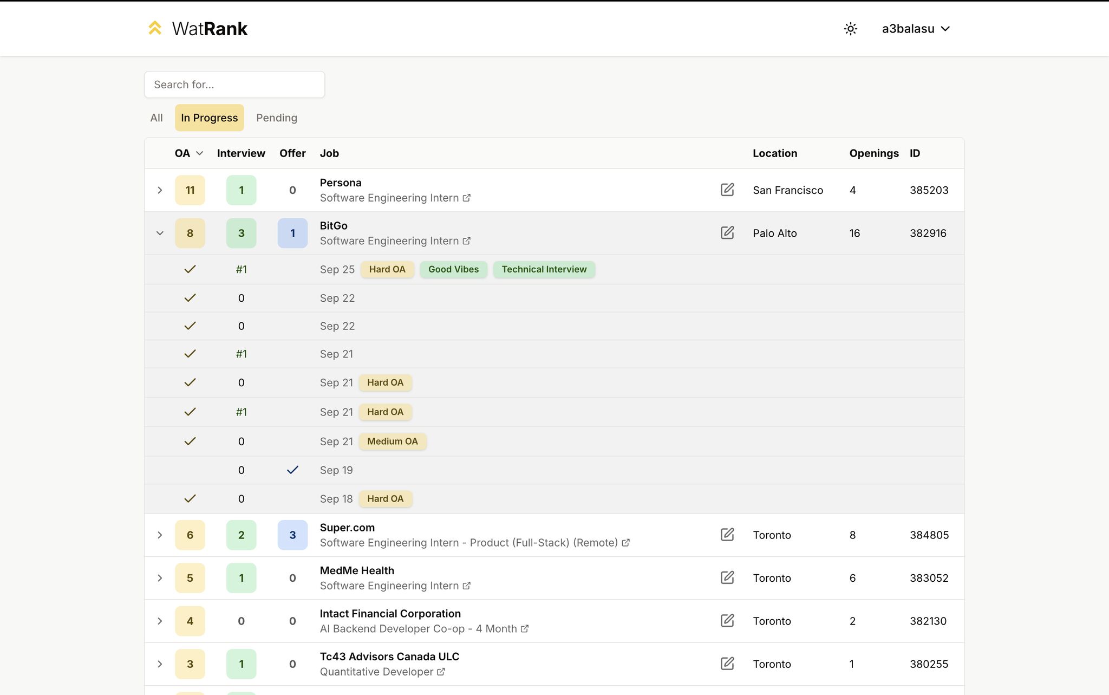
Task: Toggle the offer checkmark on the Sep 19 row
Action: pos(292,470)
